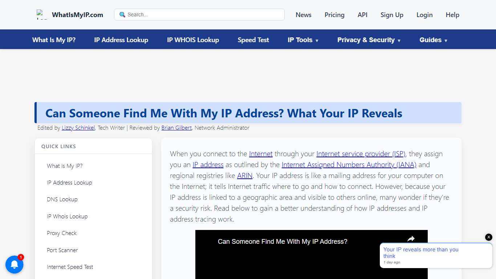Expand the IP Tools dropdown
The image size is (496, 279).
pyautogui.click(x=303, y=40)
